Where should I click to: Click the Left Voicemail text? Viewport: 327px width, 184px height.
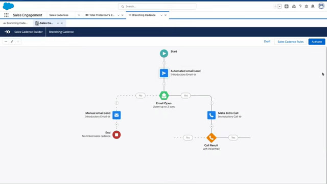(211, 149)
